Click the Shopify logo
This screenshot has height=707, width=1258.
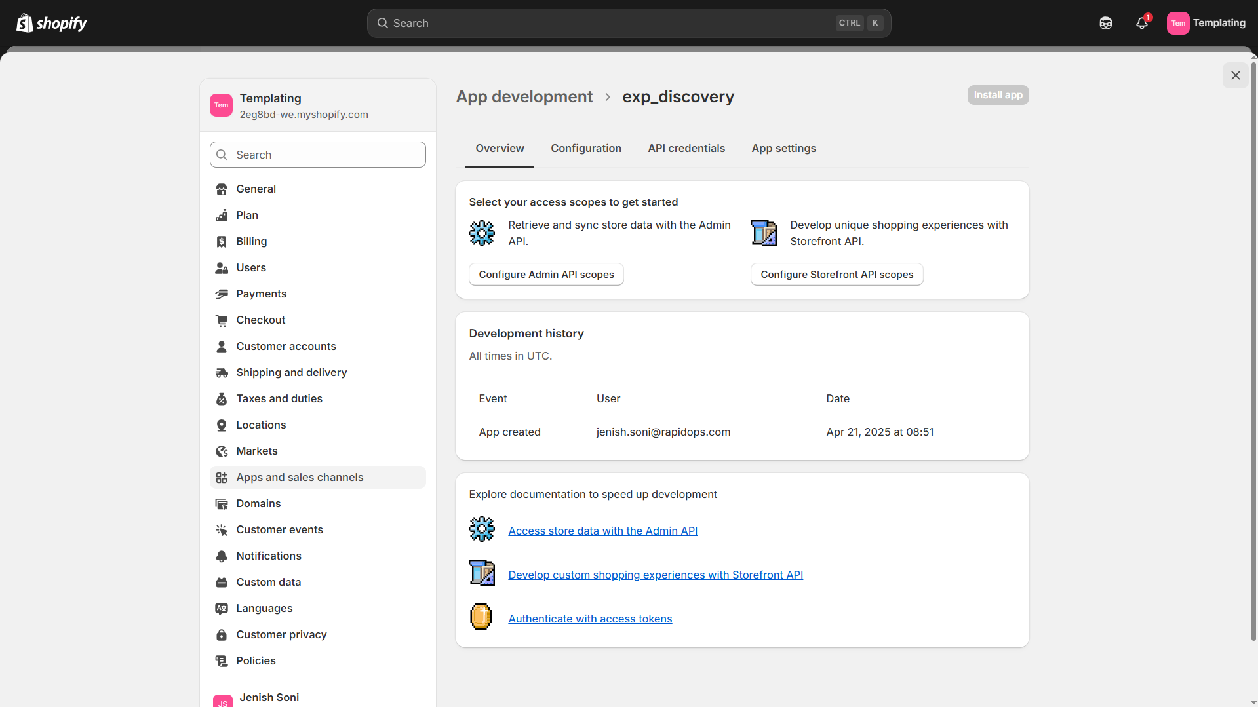(x=51, y=23)
